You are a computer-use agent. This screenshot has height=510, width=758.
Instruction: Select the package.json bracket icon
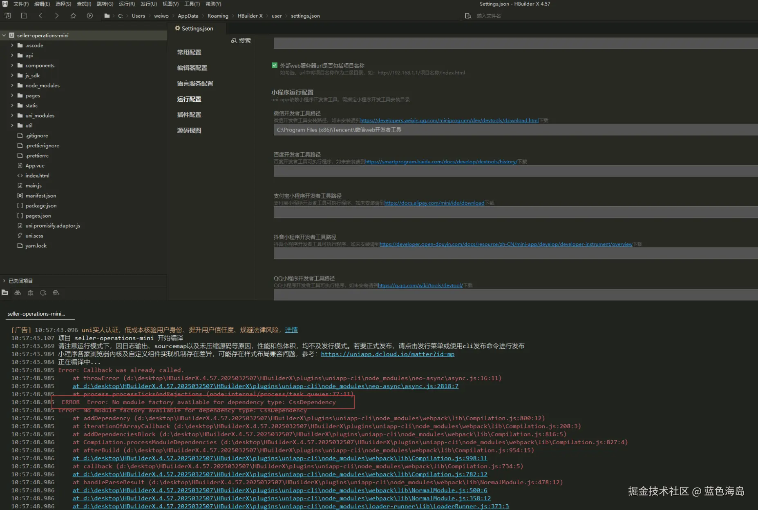point(20,205)
